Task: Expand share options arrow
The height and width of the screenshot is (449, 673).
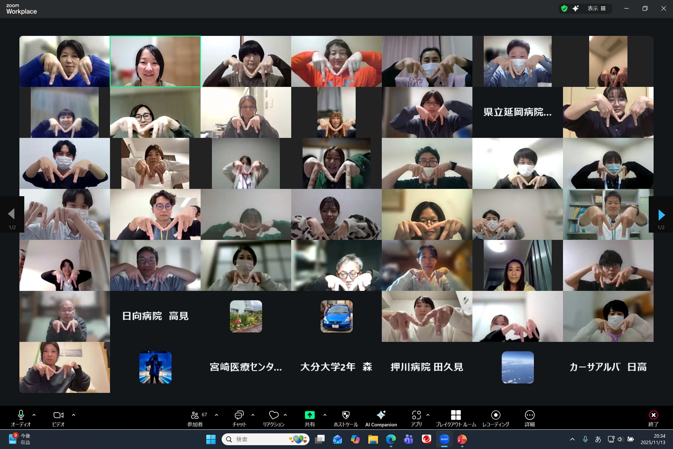Action: (x=325, y=415)
